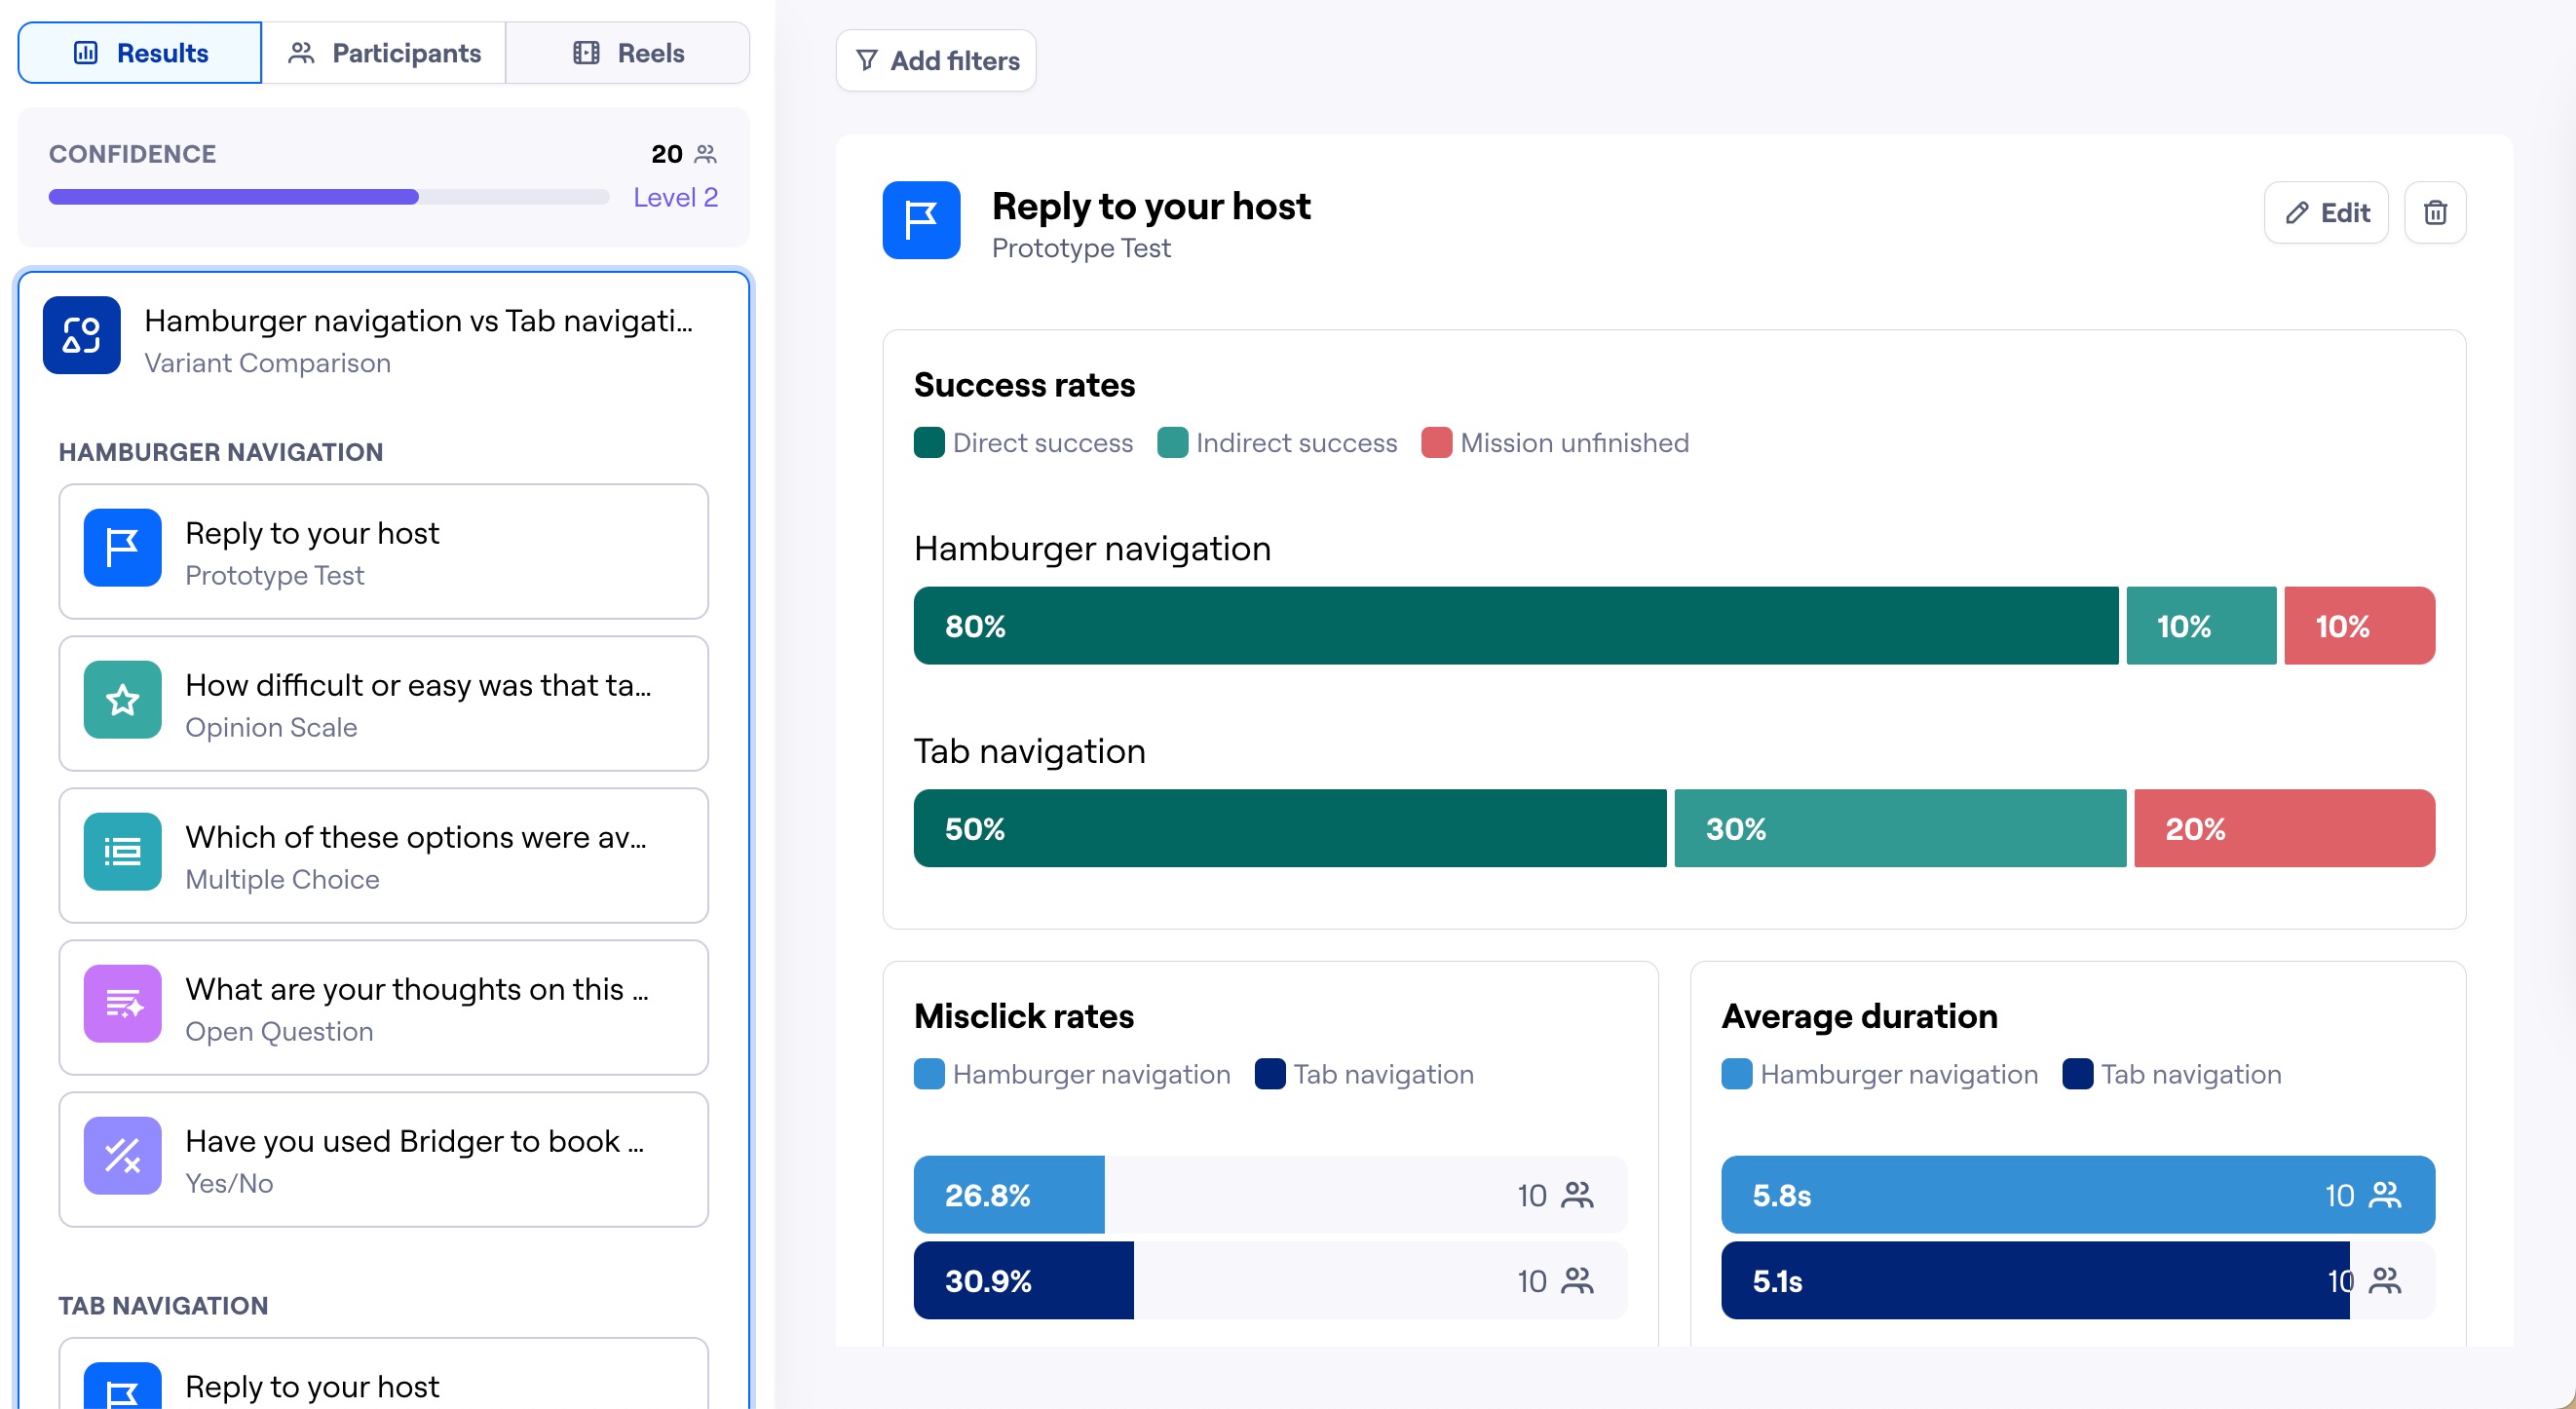Click the Open Question purple icon

[122, 1004]
